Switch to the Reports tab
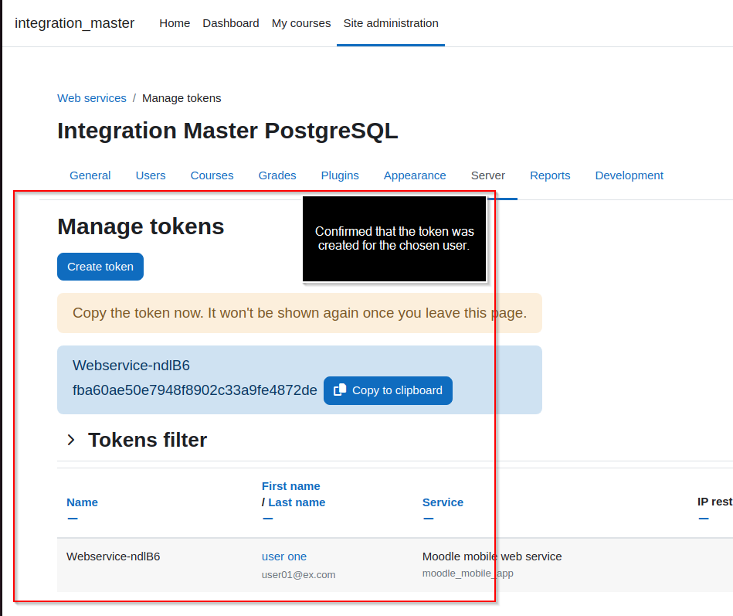 pos(550,175)
